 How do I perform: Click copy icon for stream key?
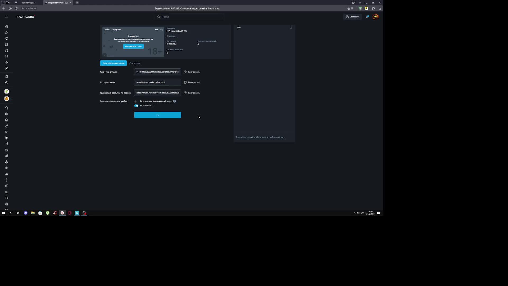[185, 72]
